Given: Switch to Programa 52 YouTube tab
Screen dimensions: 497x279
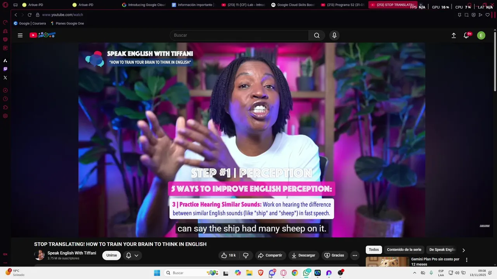Looking at the screenshot, I should point(342,5).
